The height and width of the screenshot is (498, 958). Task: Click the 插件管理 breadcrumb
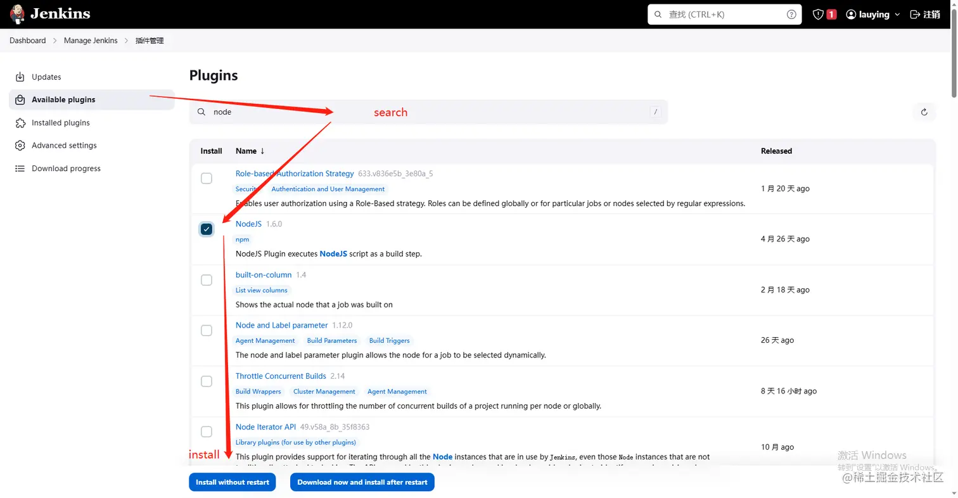(150, 41)
